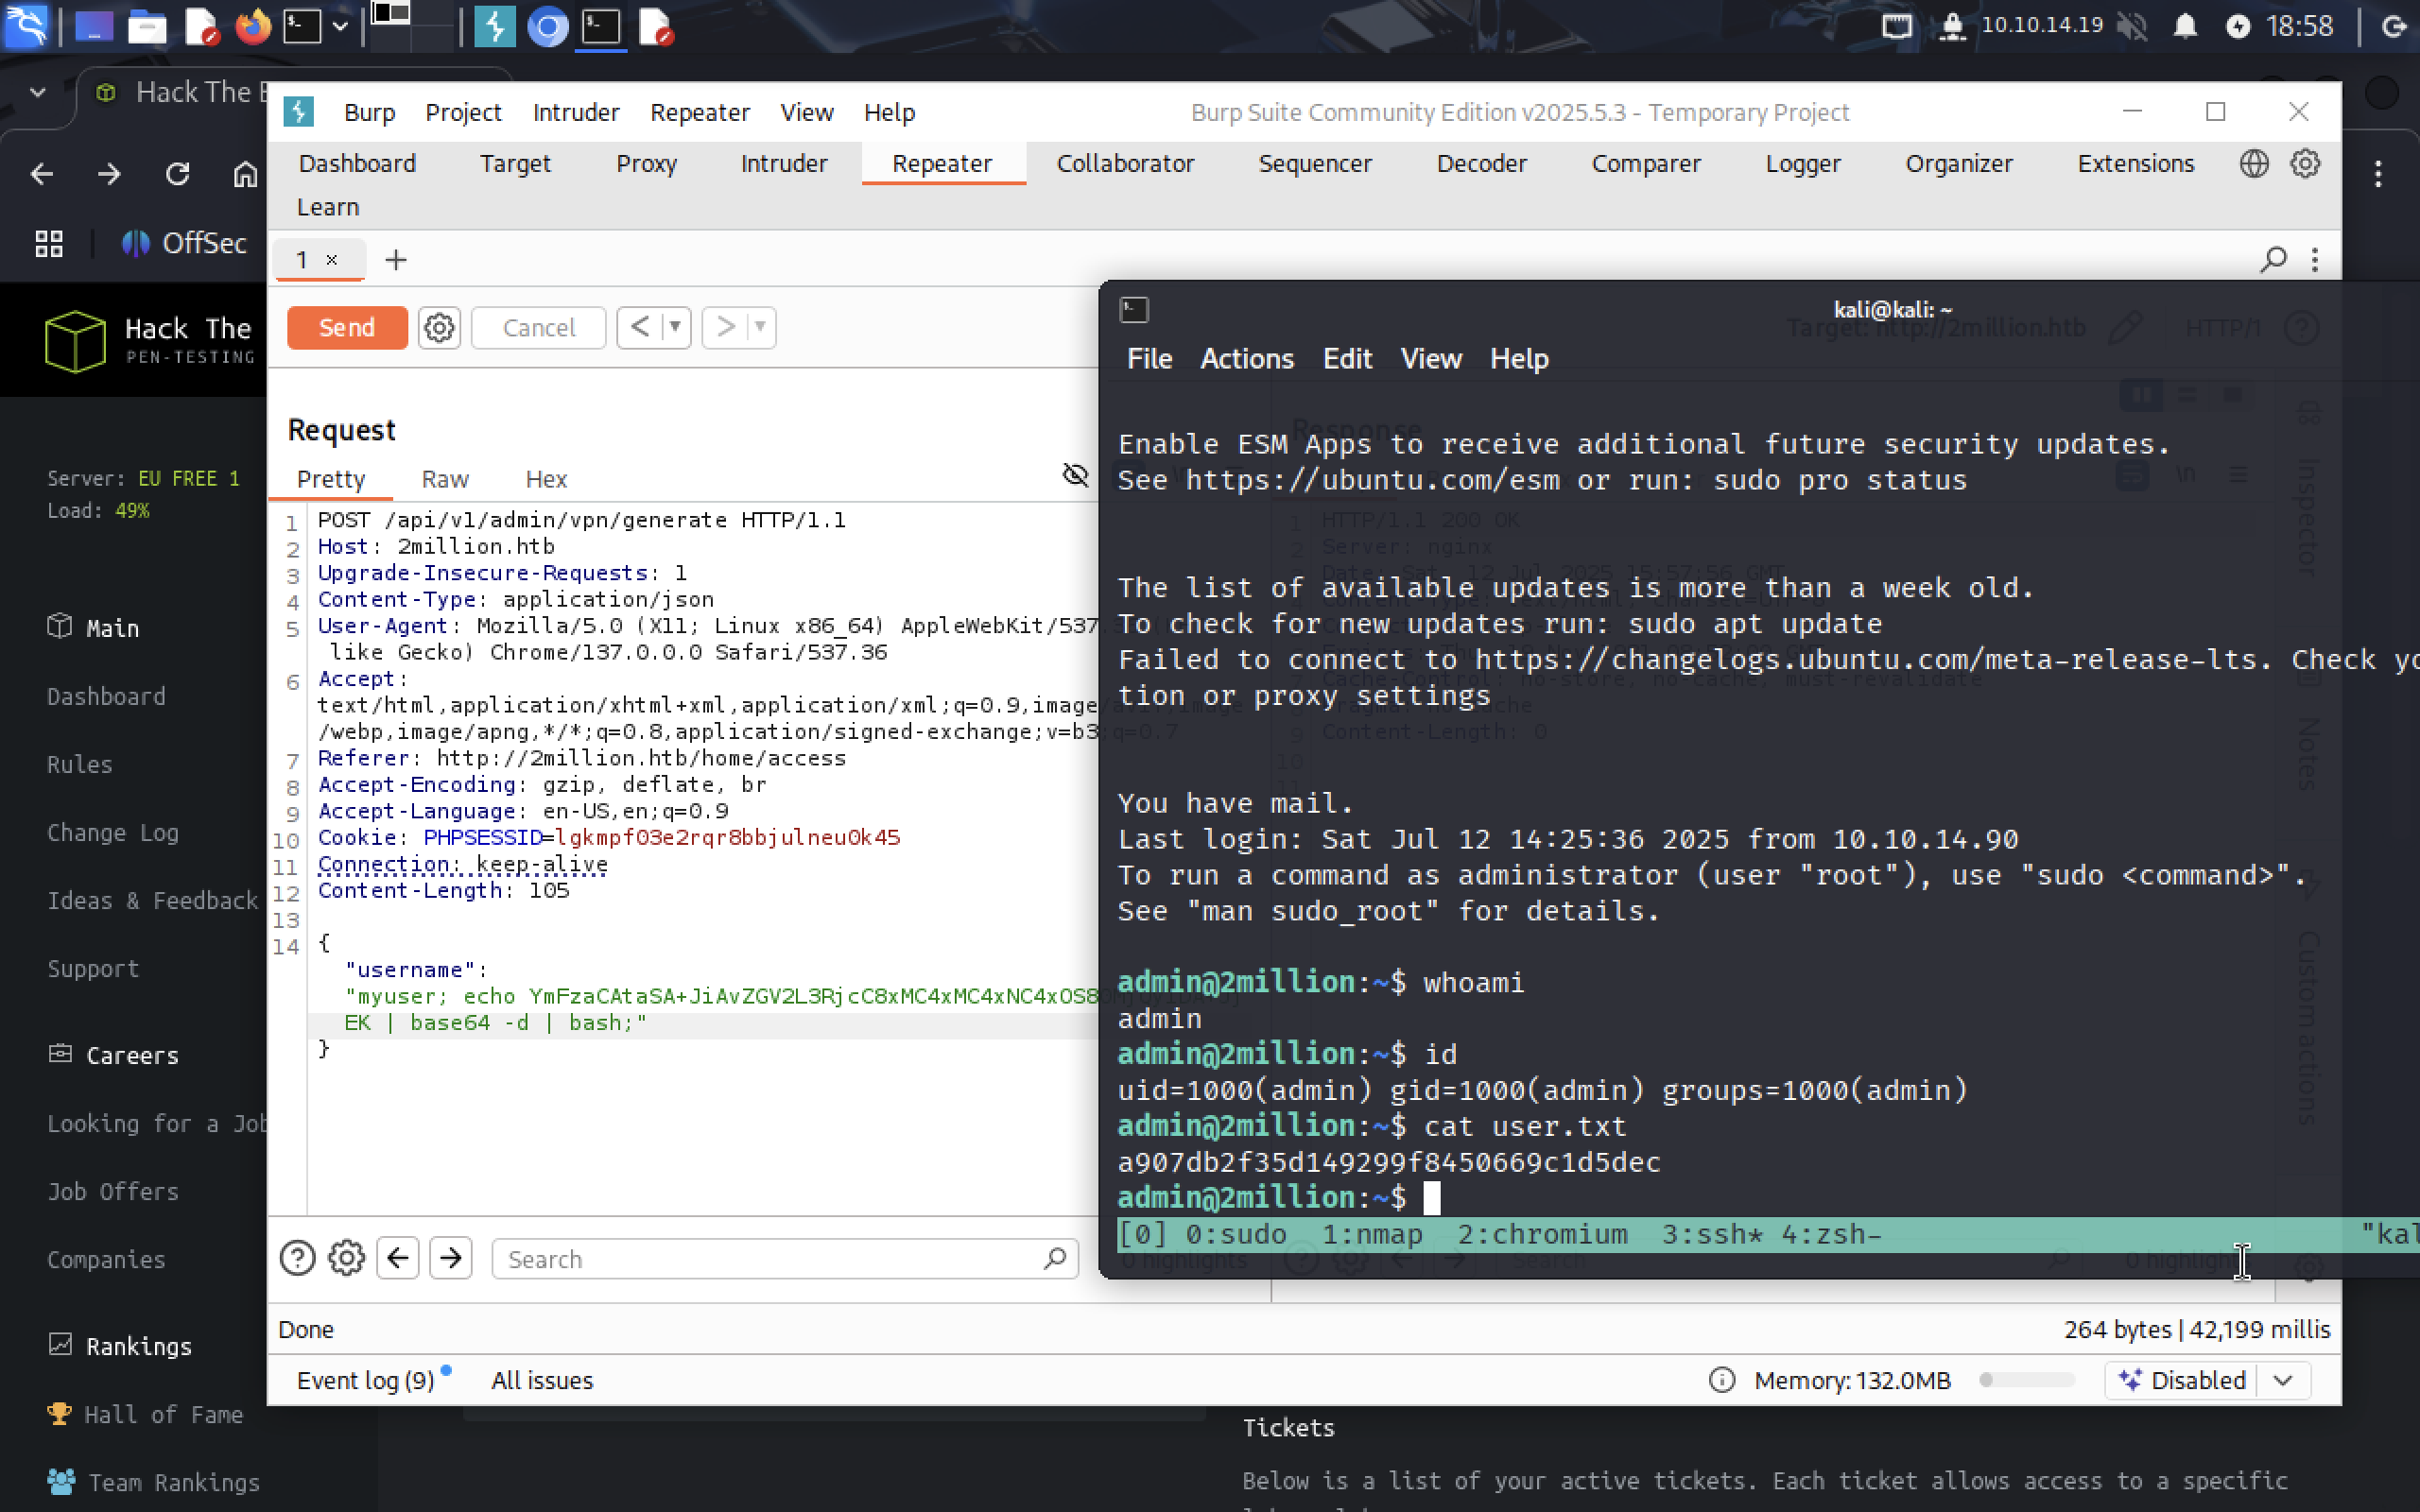Open file manager from taskbar
The image size is (2420, 1512).
pos(147,26)
